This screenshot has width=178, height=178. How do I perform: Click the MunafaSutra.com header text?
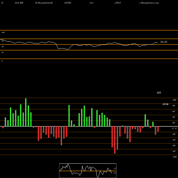click(x=150, y=3)
